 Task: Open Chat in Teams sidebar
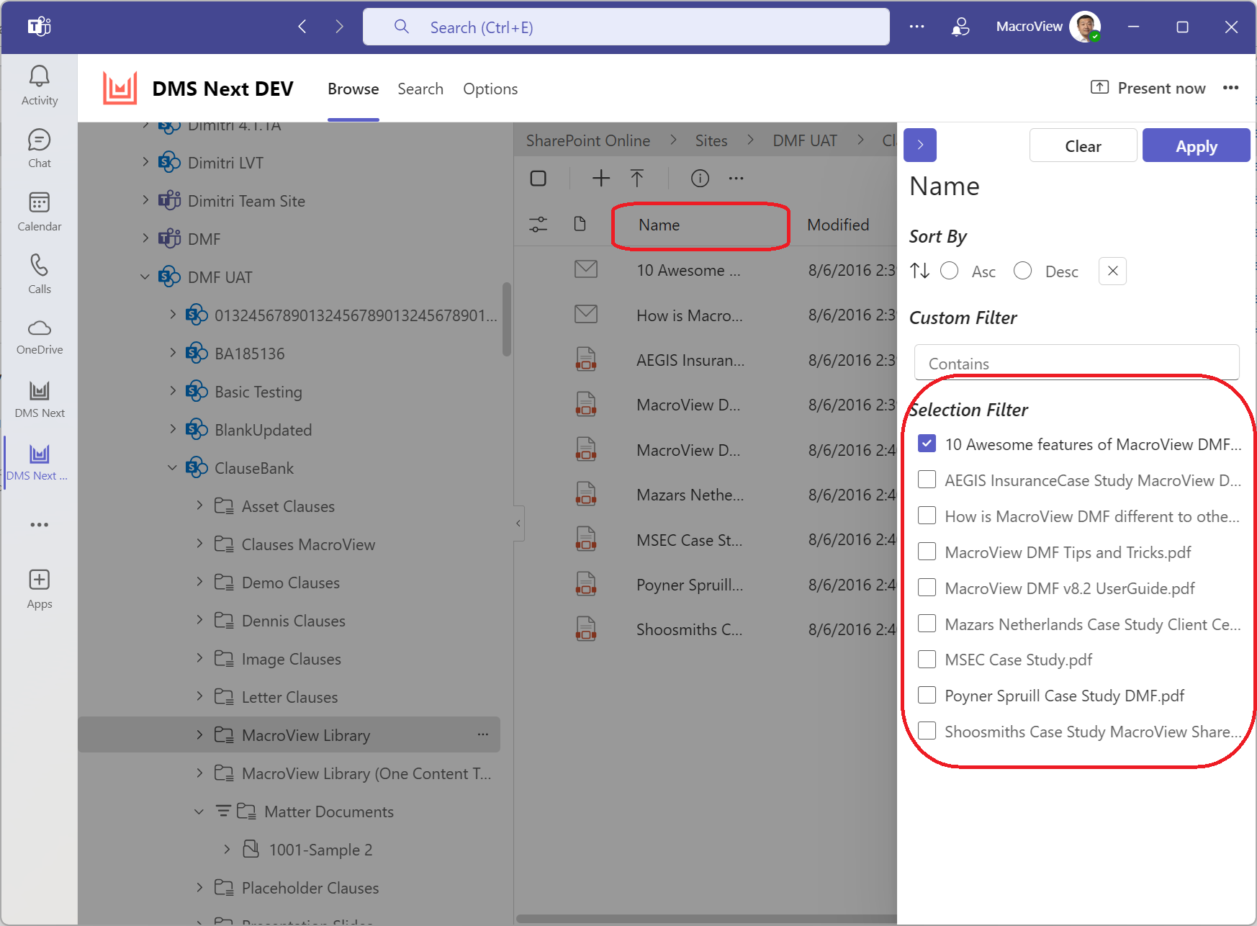[40, 148]
